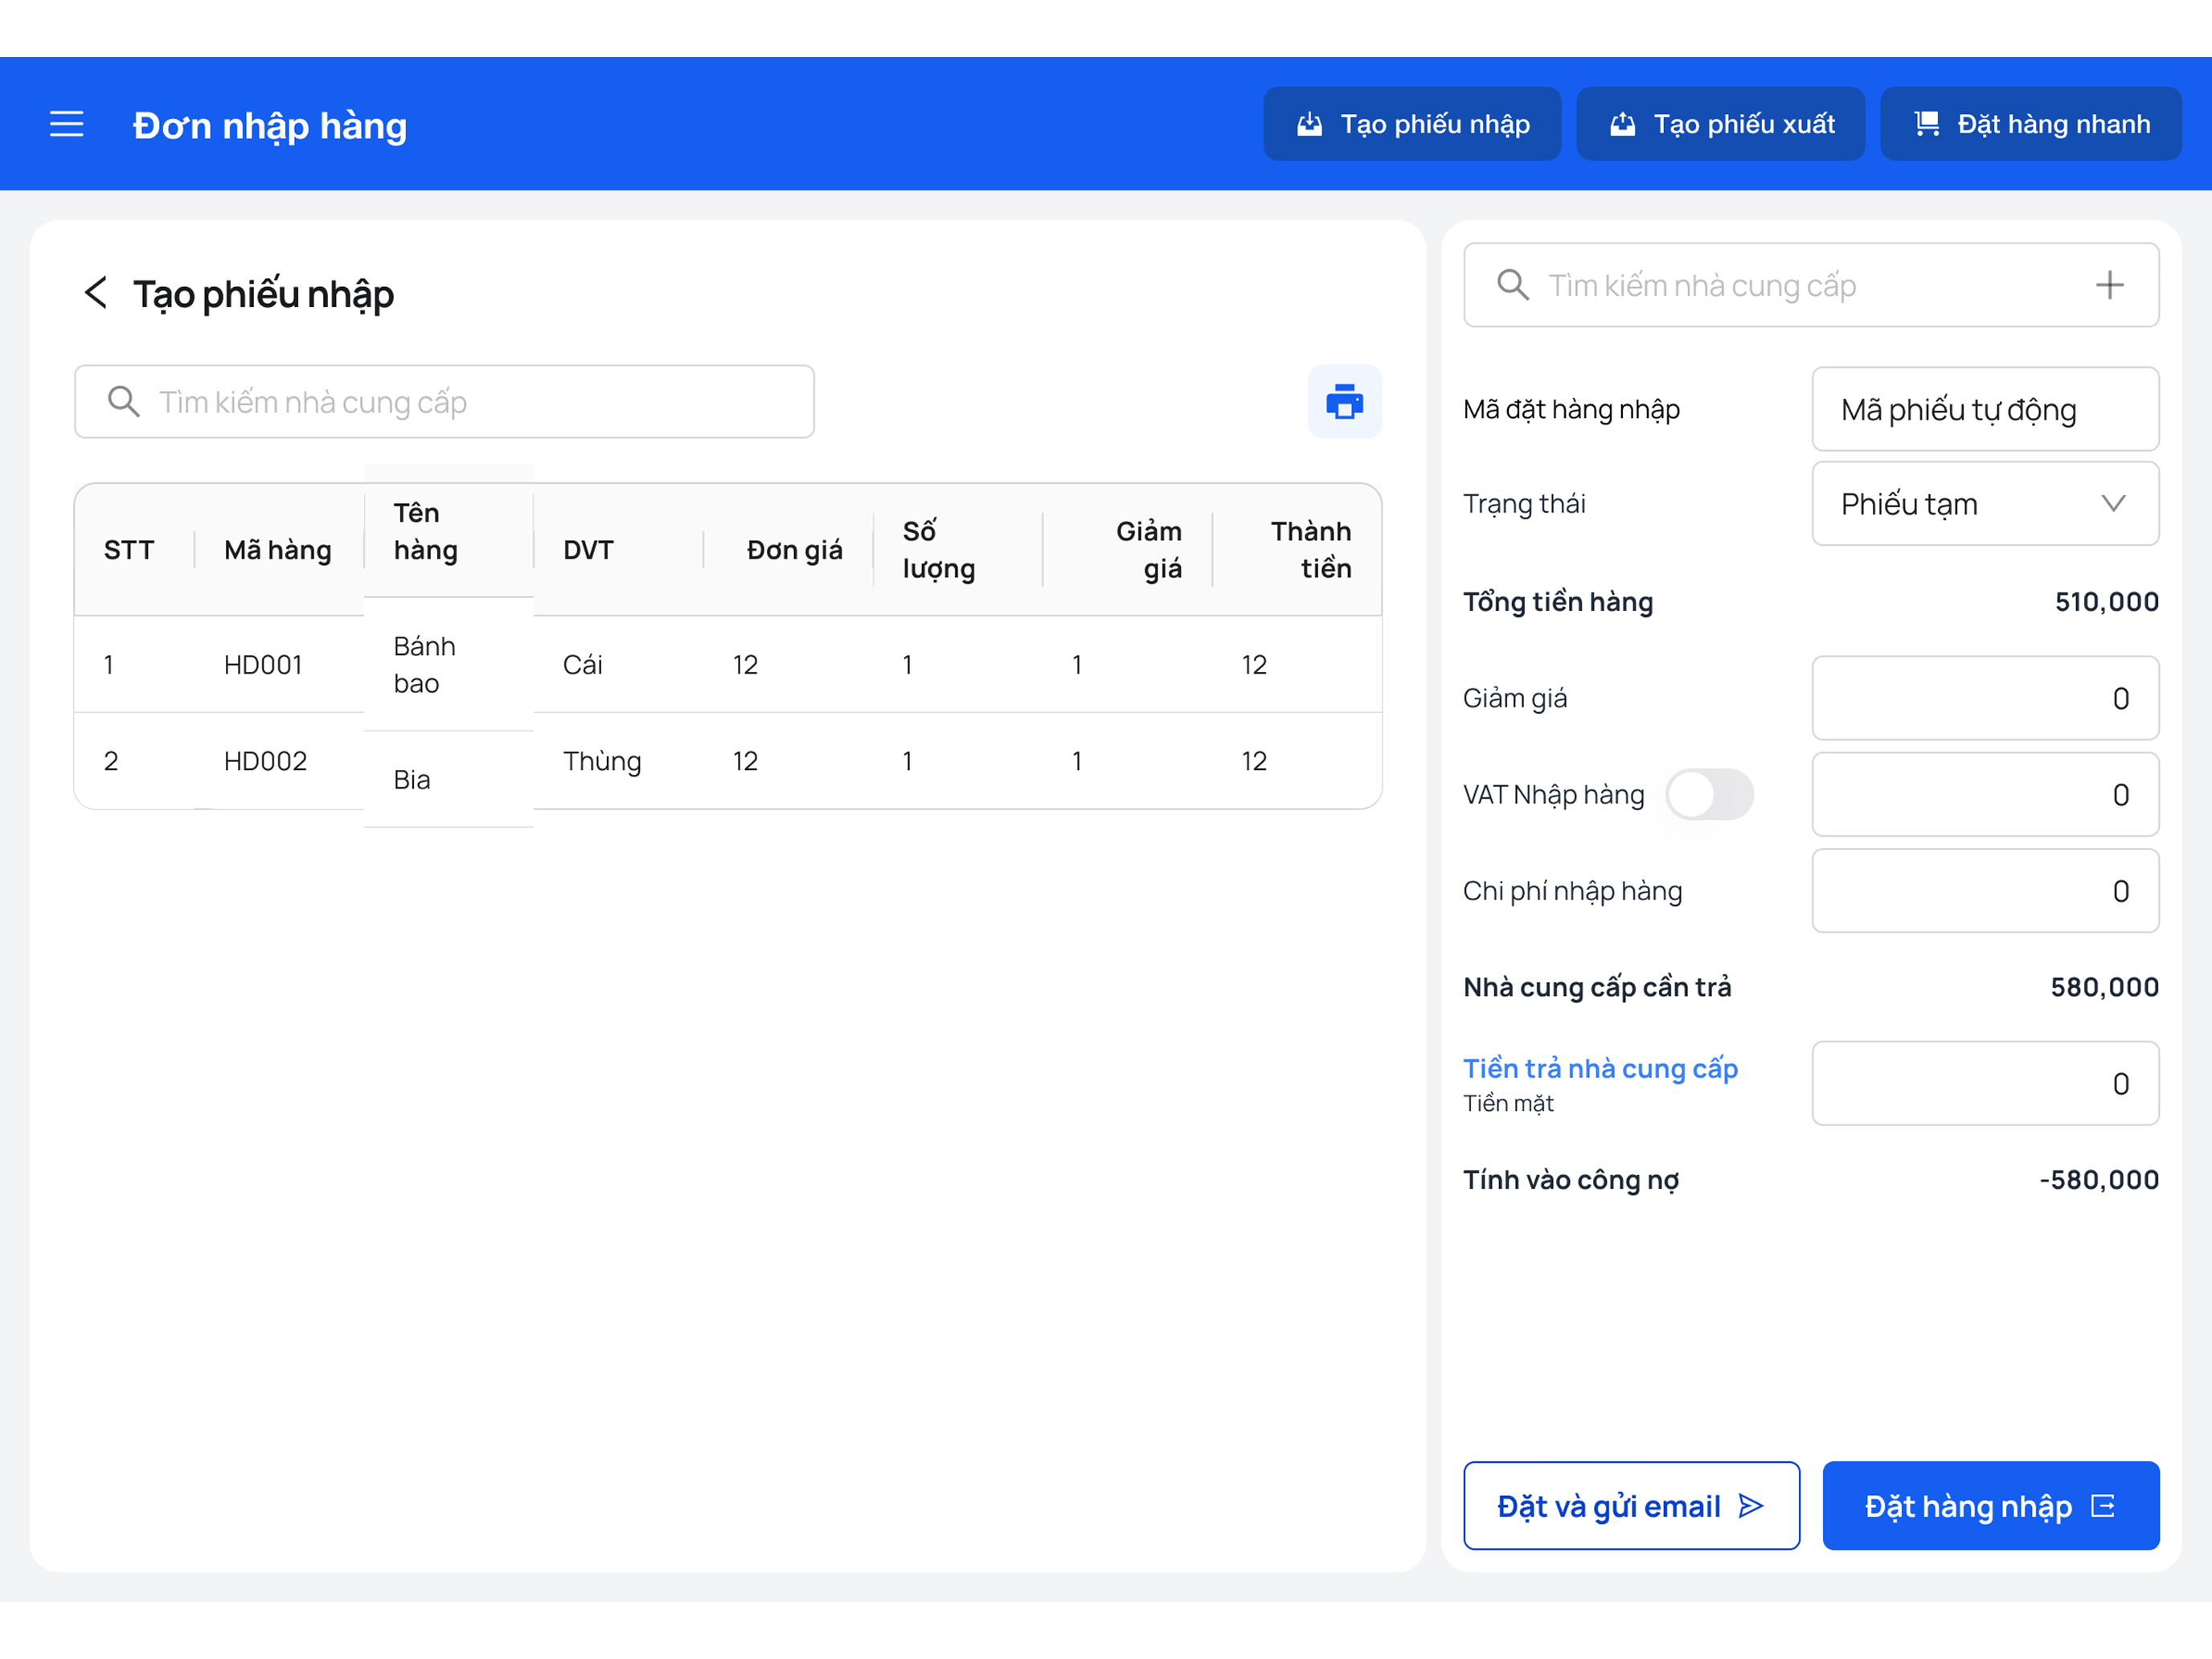Image resolution: width=2212 pixels, height=1659 pixels.
Task: Click the Đơn nhập hàng page title
Action: point(270,126)
